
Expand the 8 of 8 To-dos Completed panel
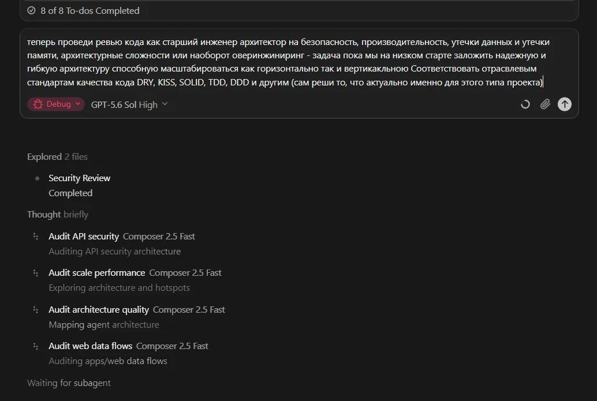[x=299, y=10]
